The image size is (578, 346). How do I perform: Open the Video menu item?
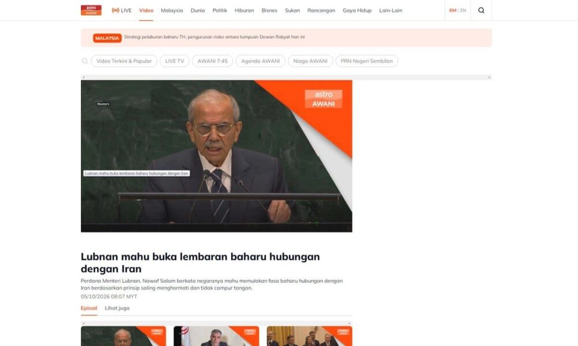(146, 10)
